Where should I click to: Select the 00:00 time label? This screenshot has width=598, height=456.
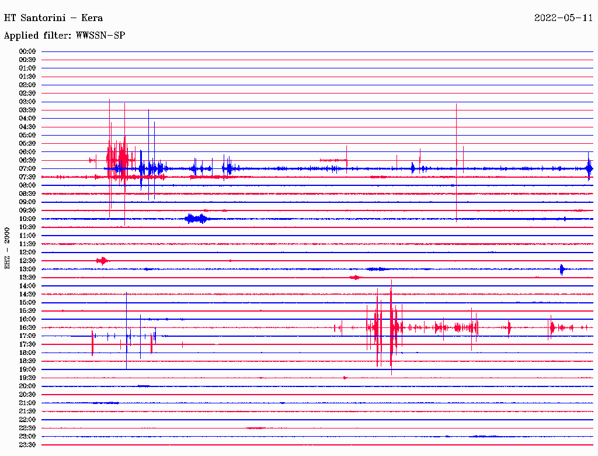[27, 51]
